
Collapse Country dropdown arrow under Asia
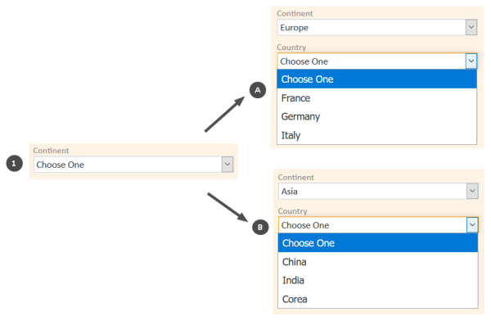472,224
